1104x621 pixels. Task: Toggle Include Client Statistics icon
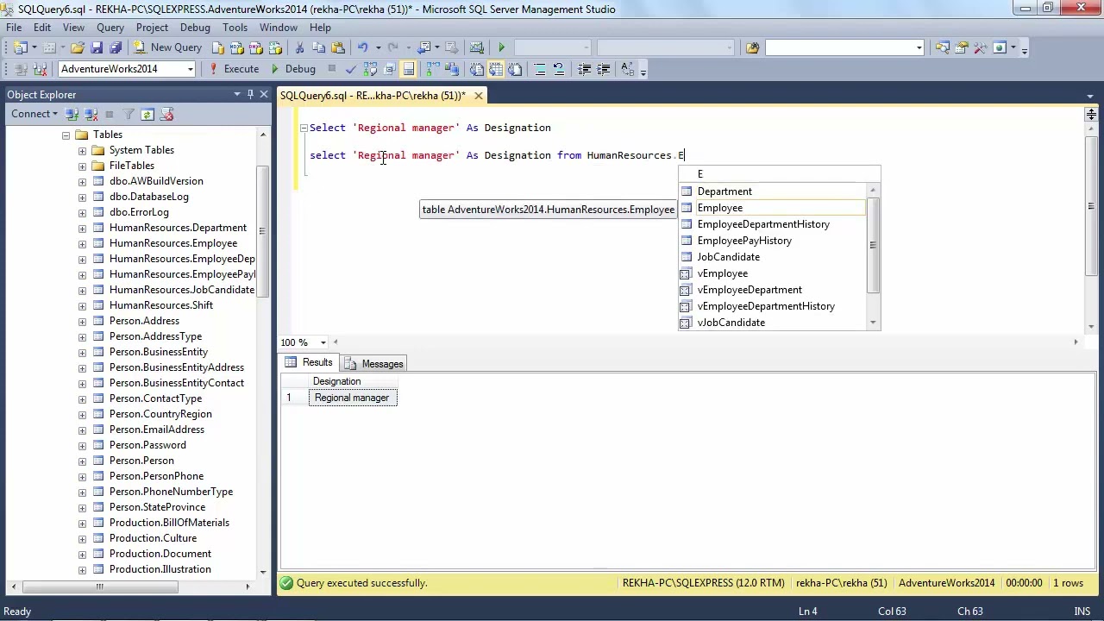452,69
